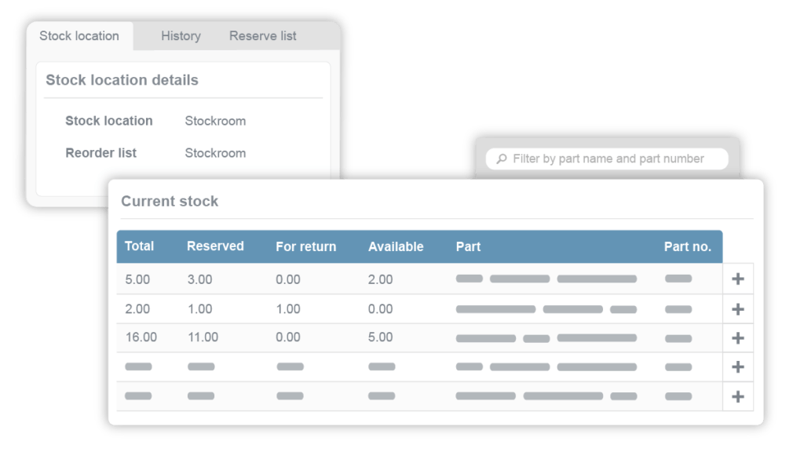The height and width of the screenshot is (452, 804).
Task: Expand details for the row with 3.00 reserved
Action: pos(738,279)
